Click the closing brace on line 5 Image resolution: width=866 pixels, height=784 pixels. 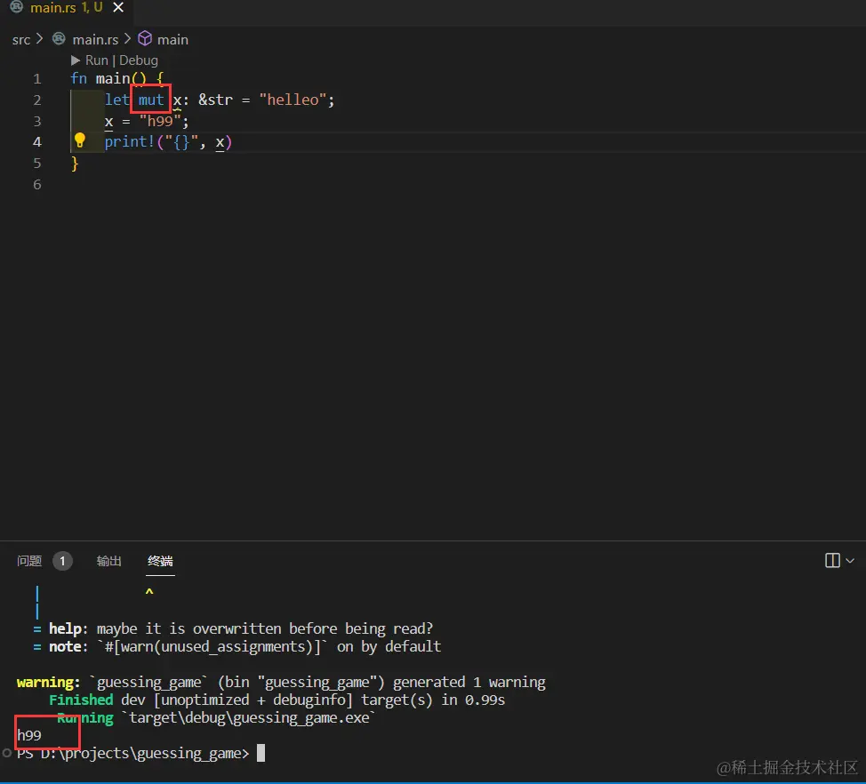[75, 164]
